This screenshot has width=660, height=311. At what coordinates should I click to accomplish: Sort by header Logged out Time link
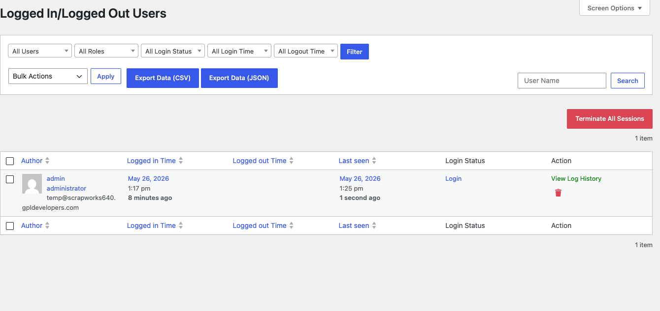pyautogui.click(x=260, y=161)
